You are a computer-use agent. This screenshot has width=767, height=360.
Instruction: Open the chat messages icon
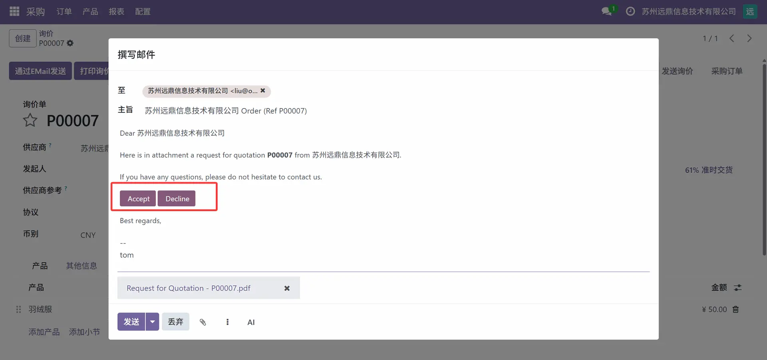[607, 11]
